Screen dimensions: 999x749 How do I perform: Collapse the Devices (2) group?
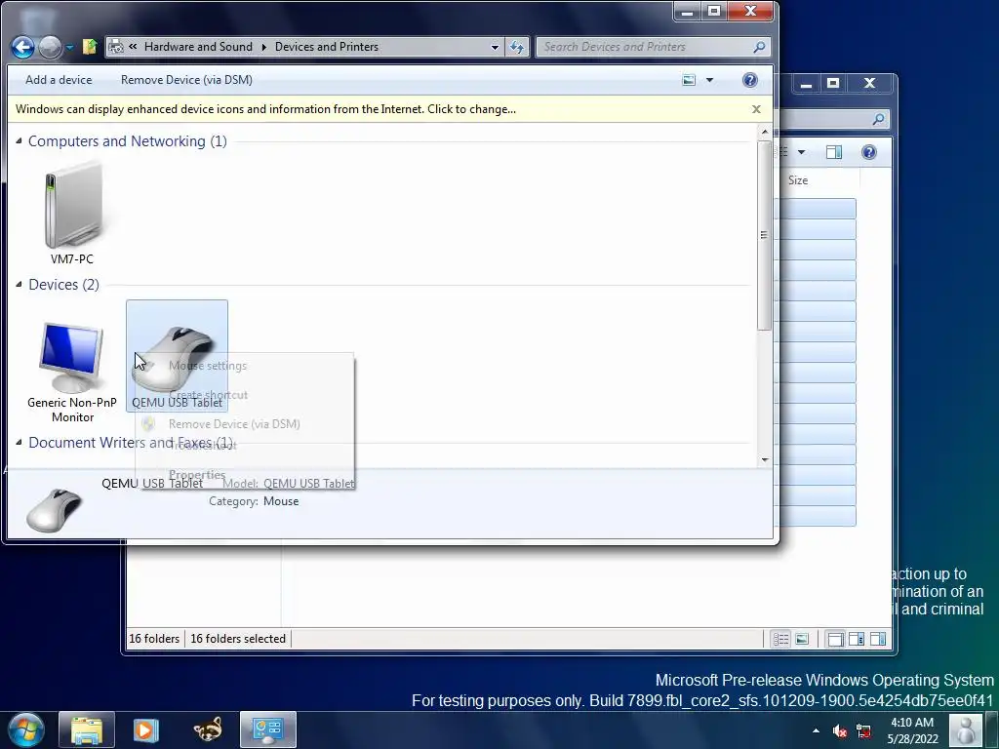[19, 284]
